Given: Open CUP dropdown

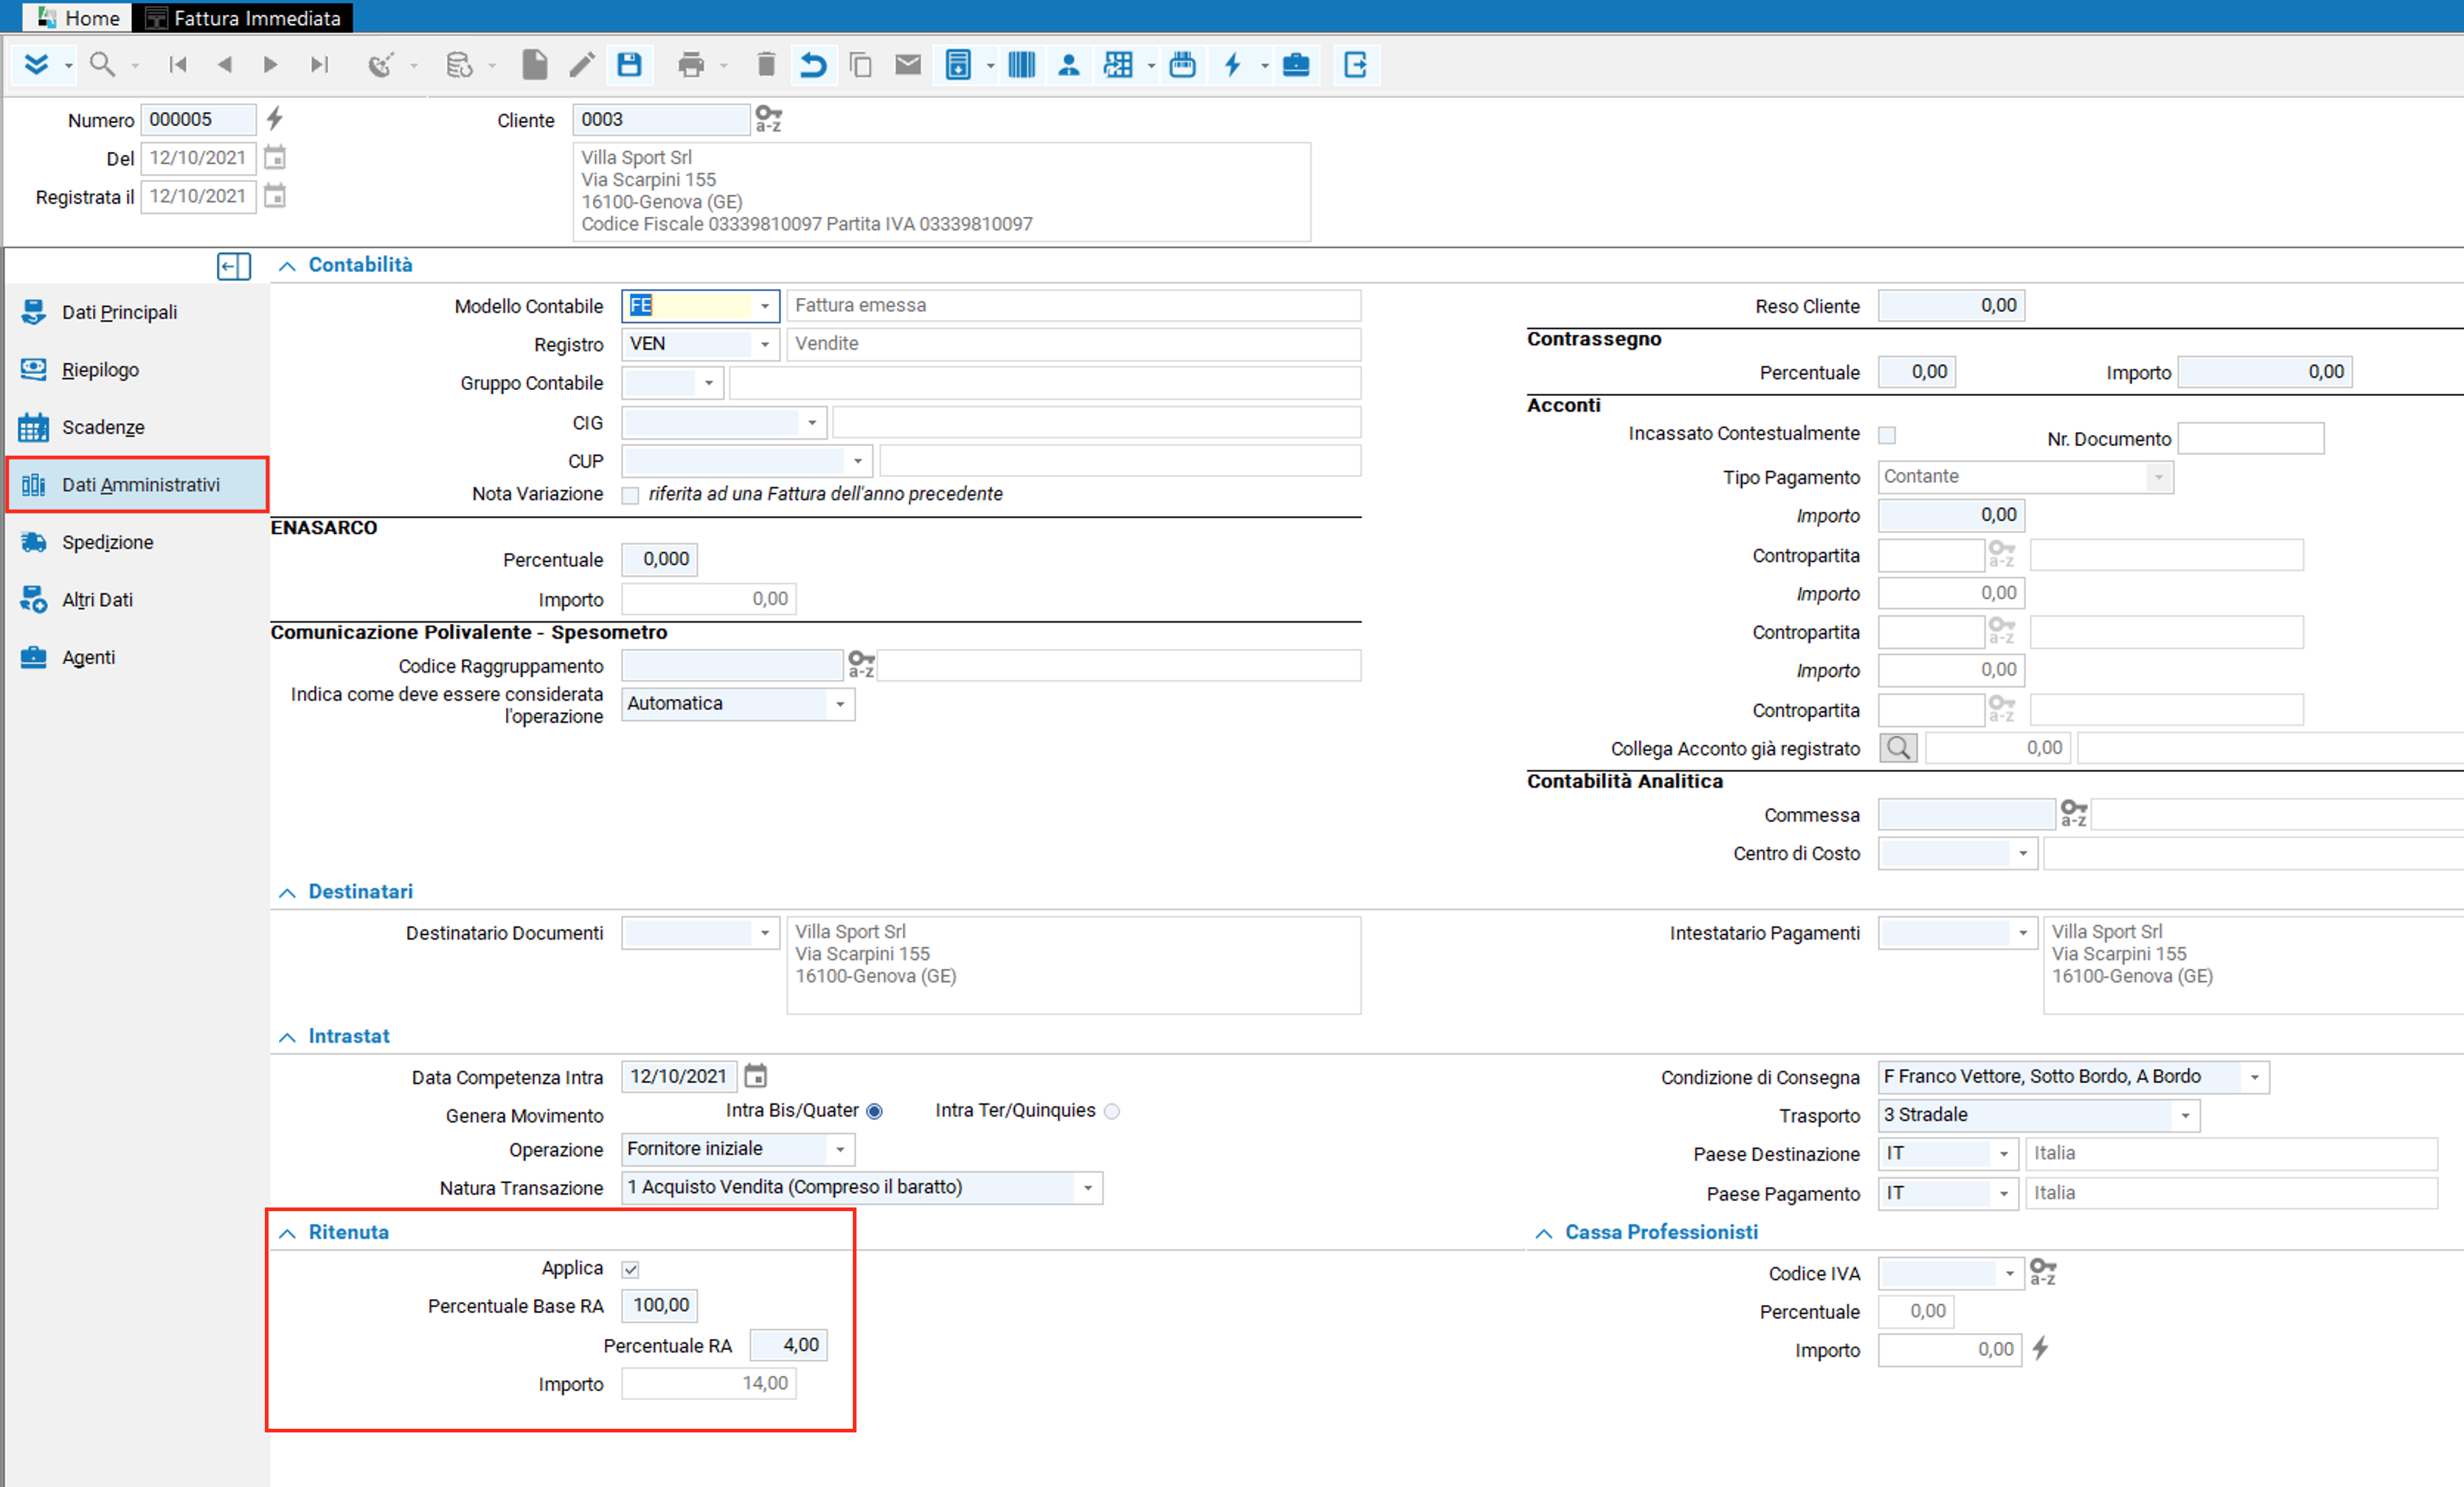Looking at the screenshot, I should [858, 461].
